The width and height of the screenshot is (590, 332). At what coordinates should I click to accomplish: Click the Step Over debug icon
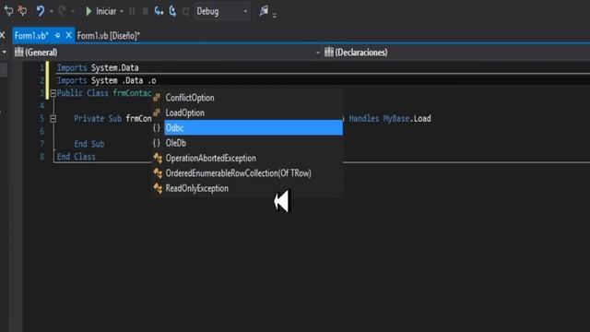tap(172, 11)
